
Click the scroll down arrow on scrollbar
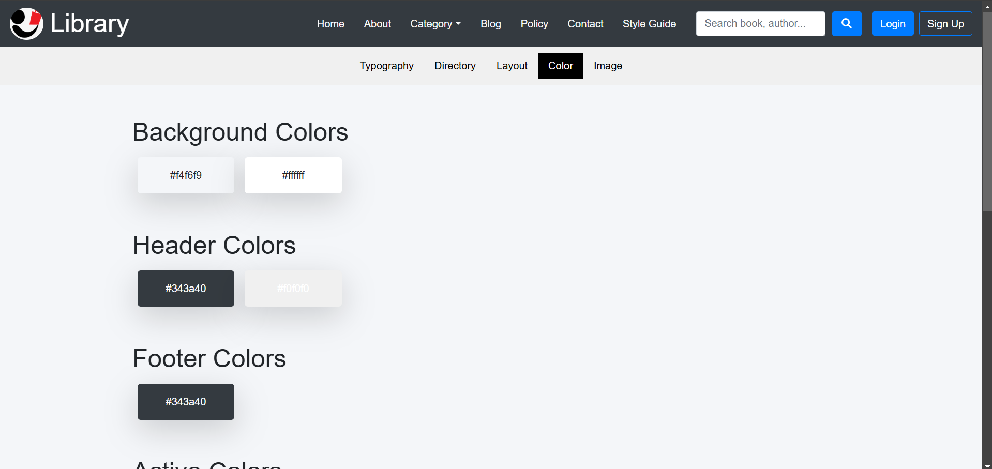tap(987, 464)
